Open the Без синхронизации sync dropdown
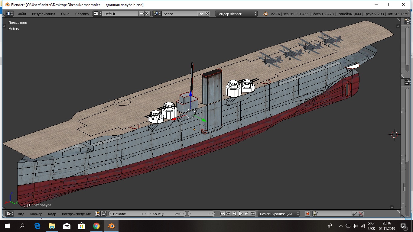The image size is (413, 232). point(278,214)
